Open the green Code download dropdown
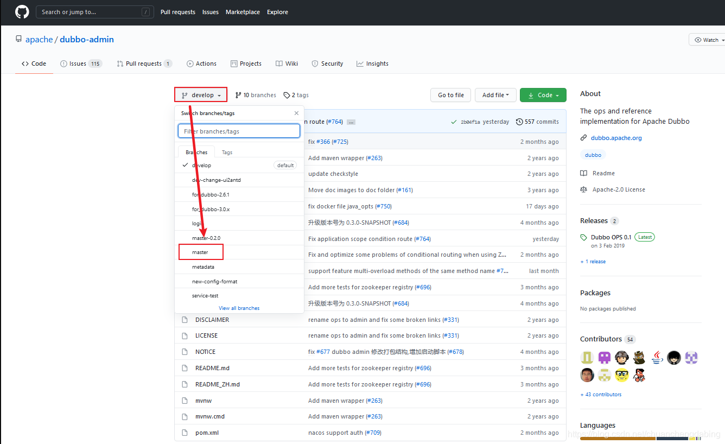Viewport: 725px width, 444px height. point(543,95)
